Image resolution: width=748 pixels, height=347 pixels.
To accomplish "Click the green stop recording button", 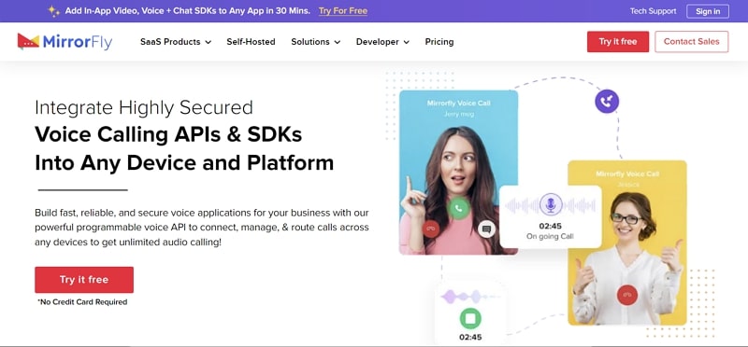I will [x=470, y=319].
